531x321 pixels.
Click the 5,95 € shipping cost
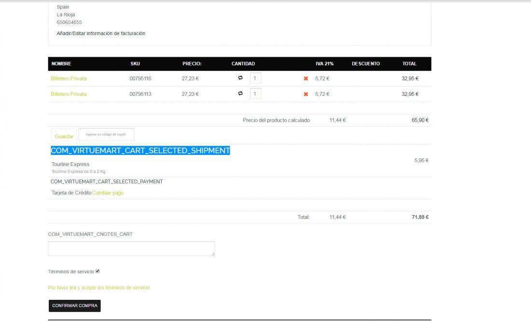(421, 160)
